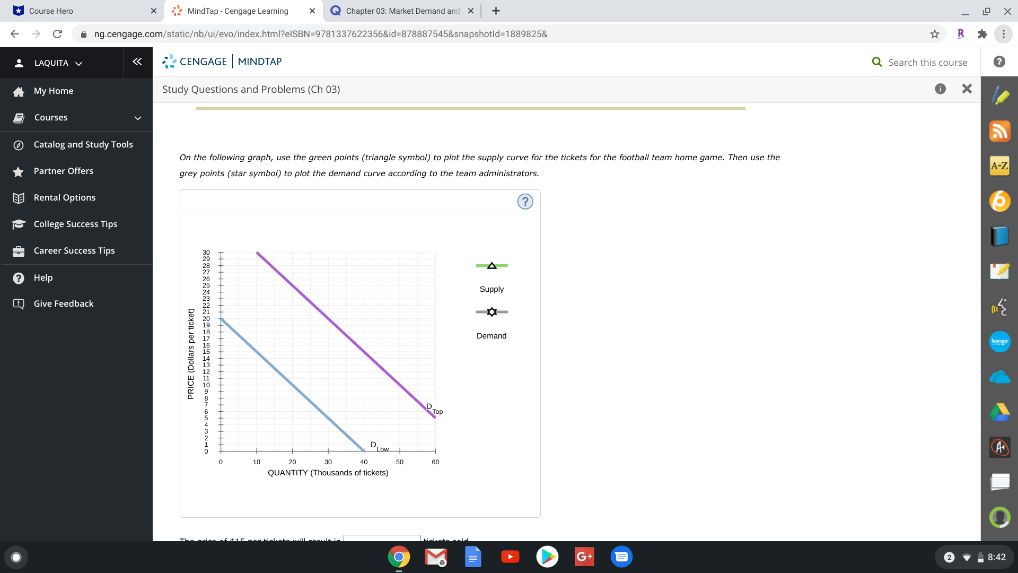
Task: Click the Chapter 03 browser tab
Action: (x=402, y=11)
